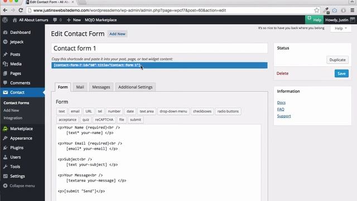Open Settings menu in sidebar
The height and width of the screenshot is (201, 357).
coord(17,176)
